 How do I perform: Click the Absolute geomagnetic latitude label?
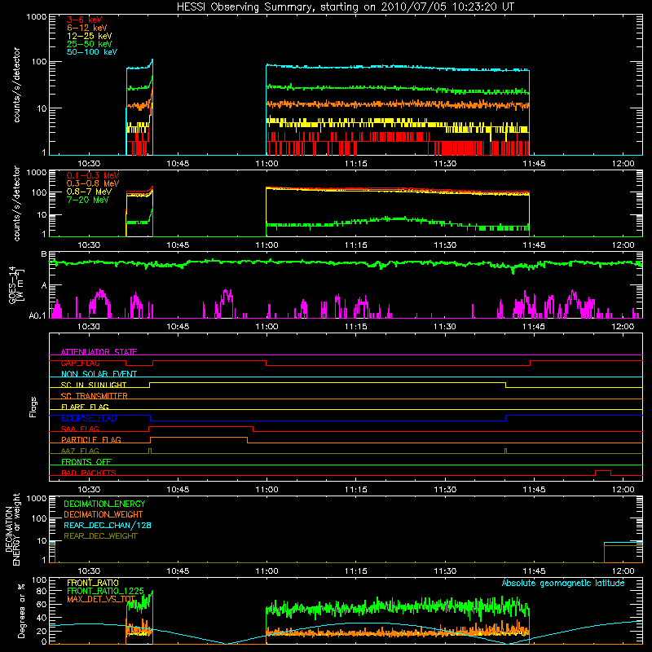[563, 583]
